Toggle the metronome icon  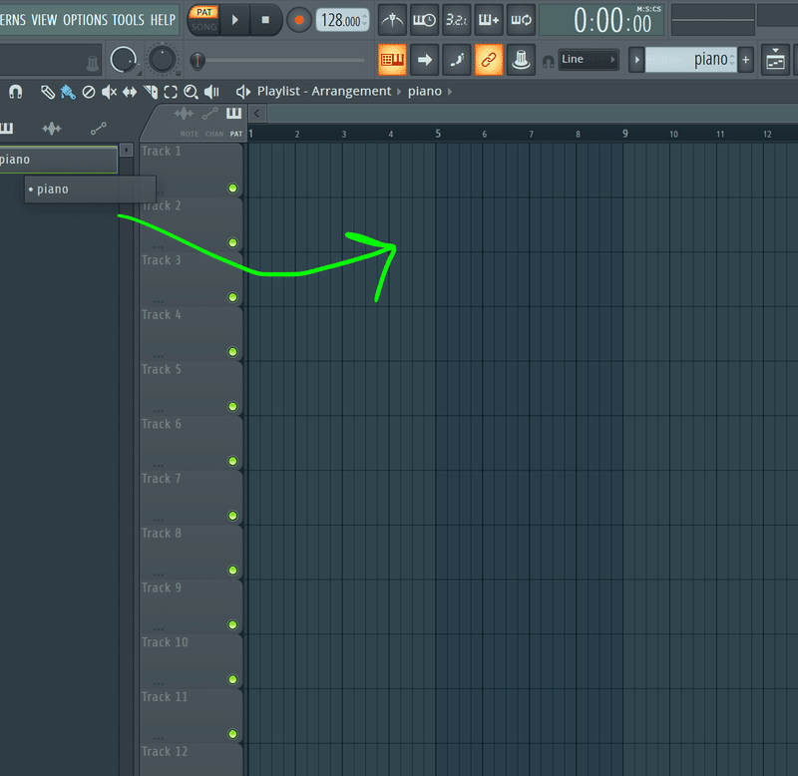click(392, 20)
